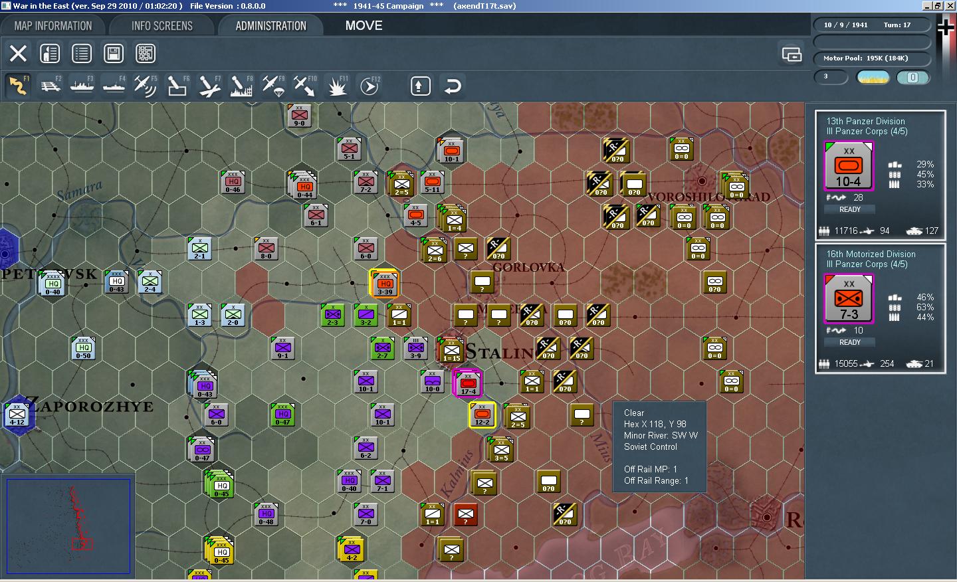Open the person-and-list icon in Administration
The height and width of the screenshot is (582, 957).
(50, 53)
